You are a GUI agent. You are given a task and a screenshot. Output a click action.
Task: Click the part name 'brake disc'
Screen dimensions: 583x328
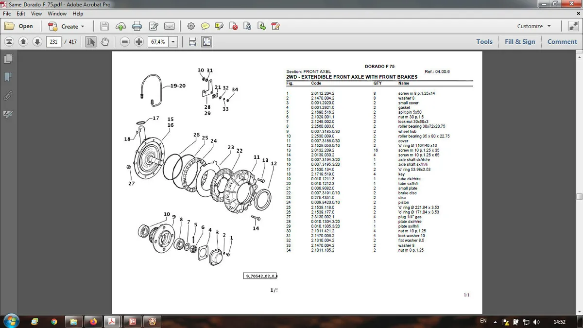point(408,193)
